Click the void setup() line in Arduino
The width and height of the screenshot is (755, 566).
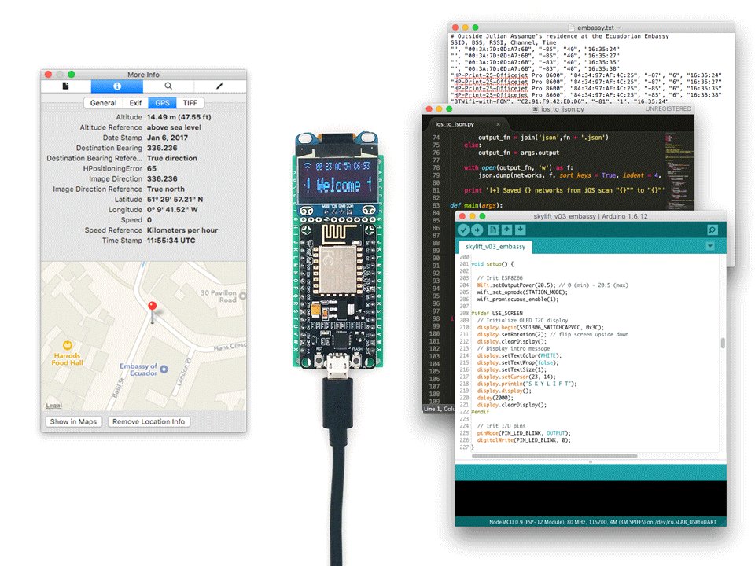492,264
